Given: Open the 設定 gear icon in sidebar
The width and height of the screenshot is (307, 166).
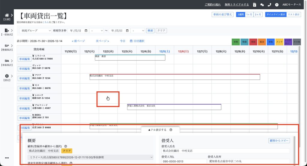Looking at the screenshot, I should click(x=7, y=76).
